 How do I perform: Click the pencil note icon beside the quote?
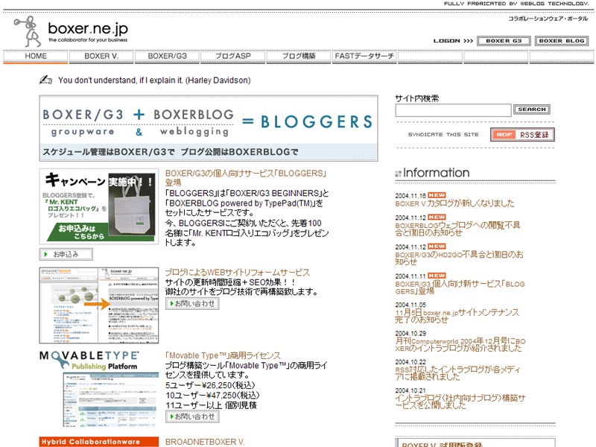45,80
